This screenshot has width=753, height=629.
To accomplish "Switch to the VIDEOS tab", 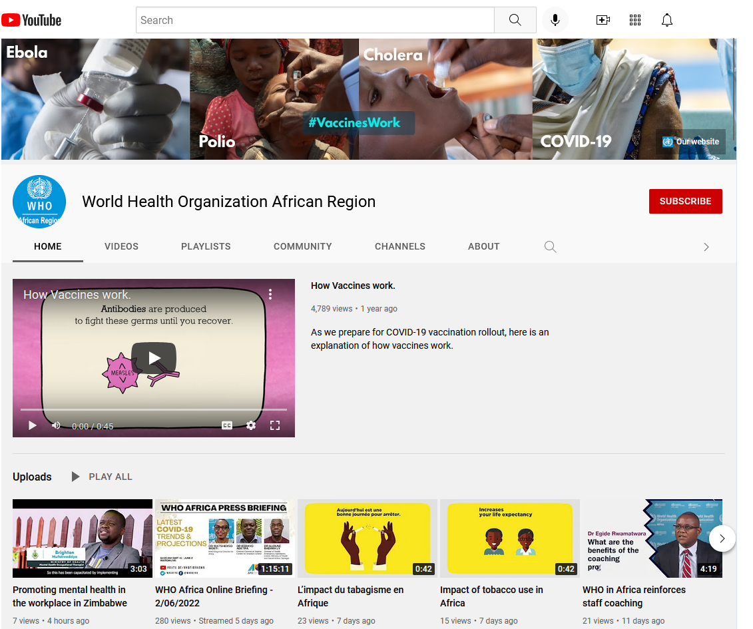I will 121,246.
